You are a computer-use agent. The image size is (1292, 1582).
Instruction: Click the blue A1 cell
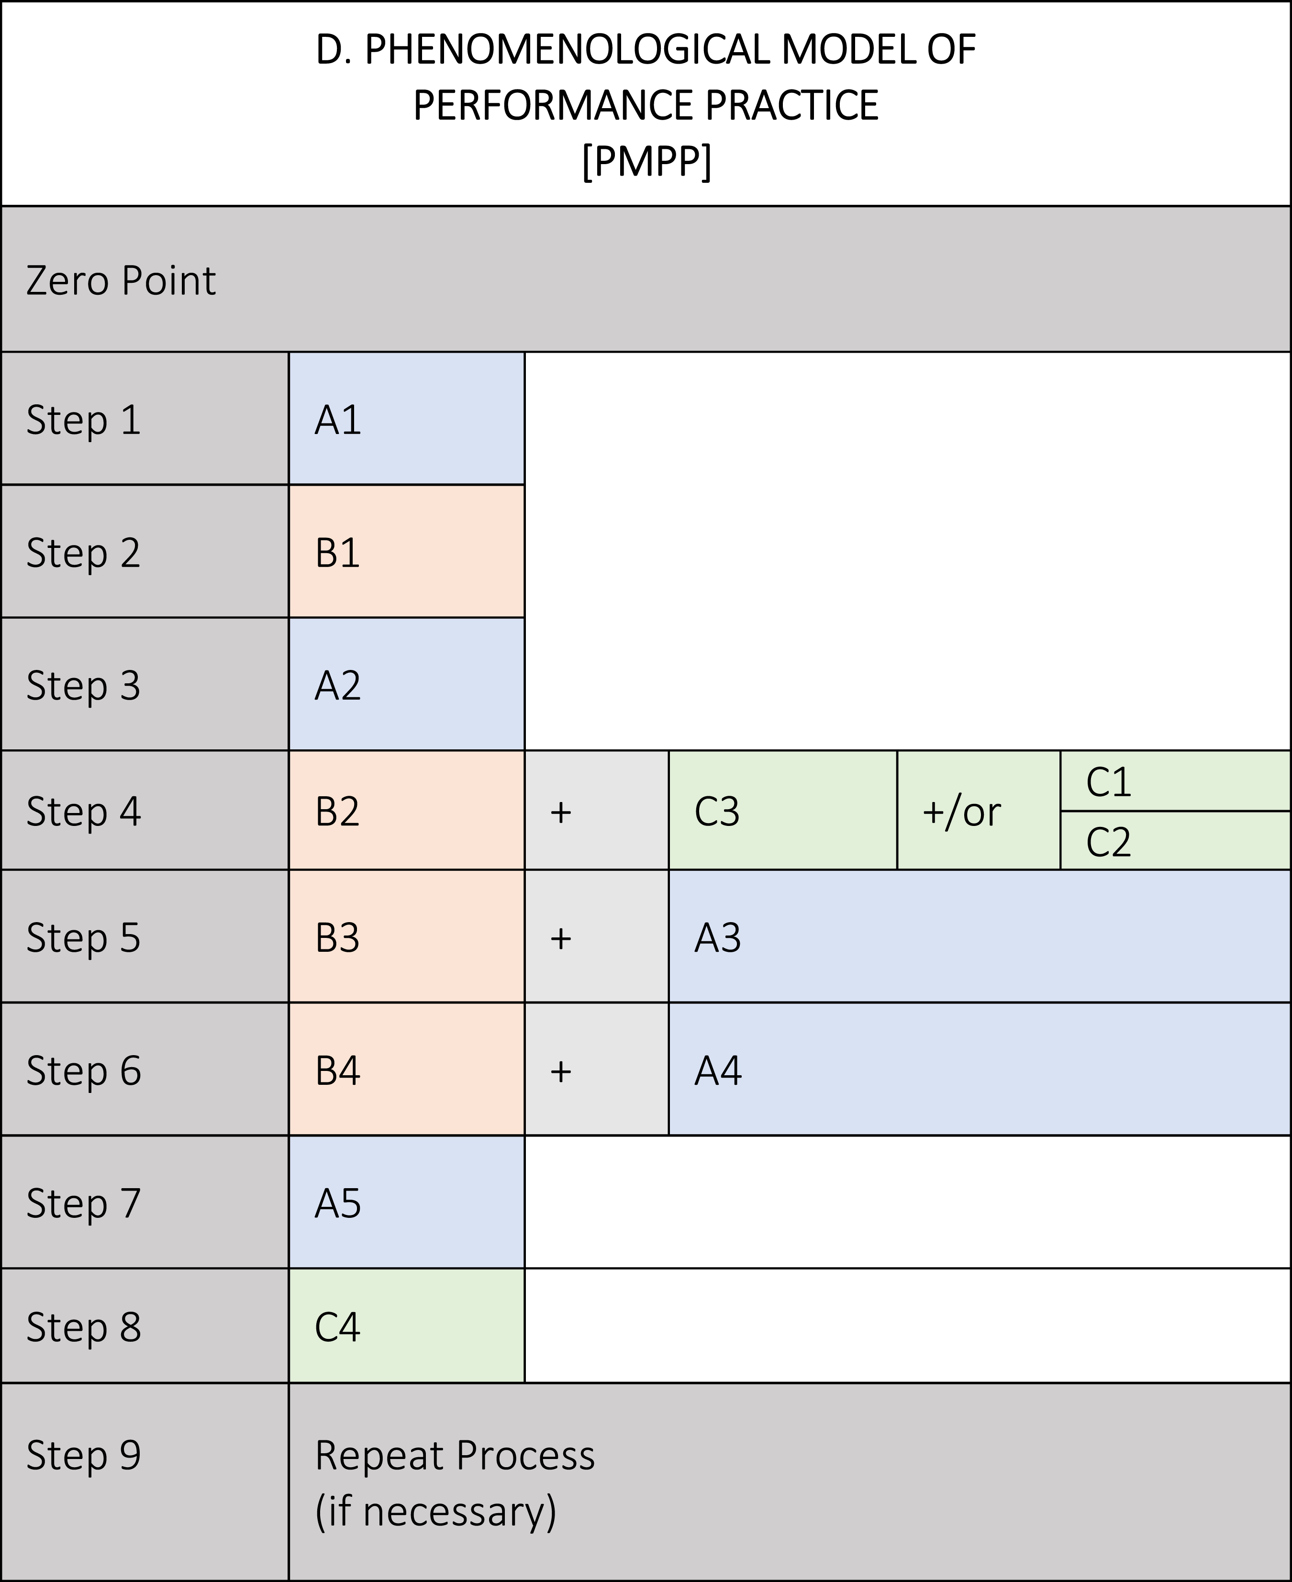(407, 418)
